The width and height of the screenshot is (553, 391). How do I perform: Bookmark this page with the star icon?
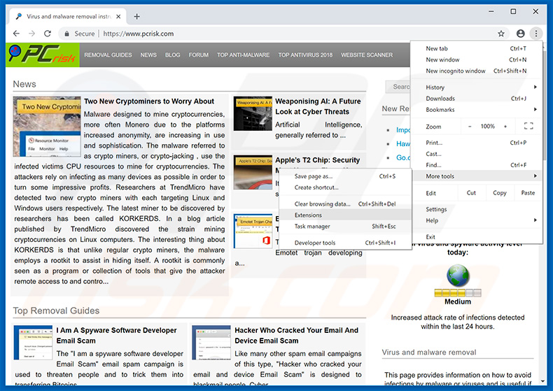click(x=500, y=34)
